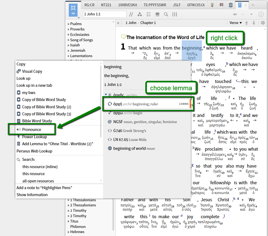Switch to the RG:CR tab
The width and height of the screenshot is (268, 236).
(x=89, y=5)
